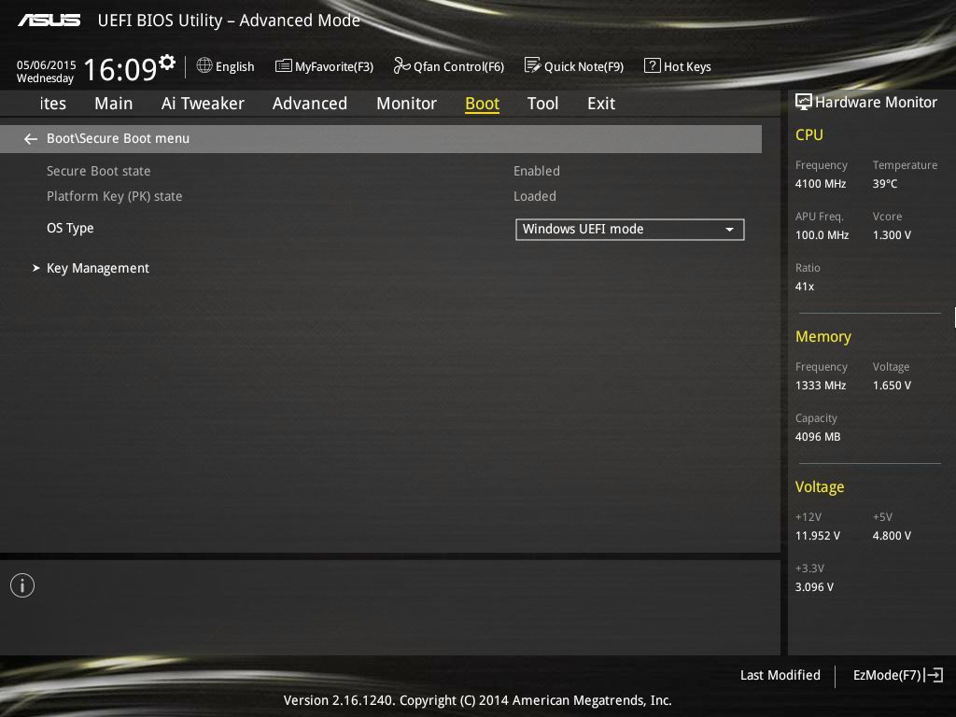Click the Hardware Monitor screen icon
The image size is (956, 717).
804,102
